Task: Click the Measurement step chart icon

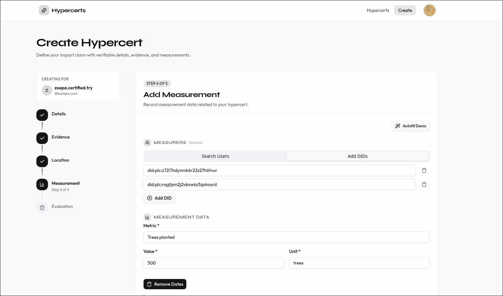Action: pos(42,184)
